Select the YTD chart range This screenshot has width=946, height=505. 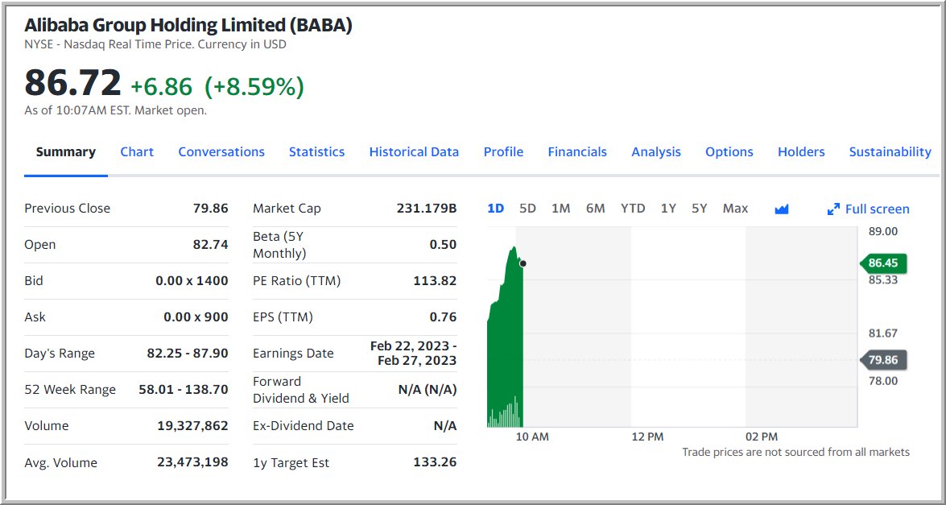click(633, 209)
